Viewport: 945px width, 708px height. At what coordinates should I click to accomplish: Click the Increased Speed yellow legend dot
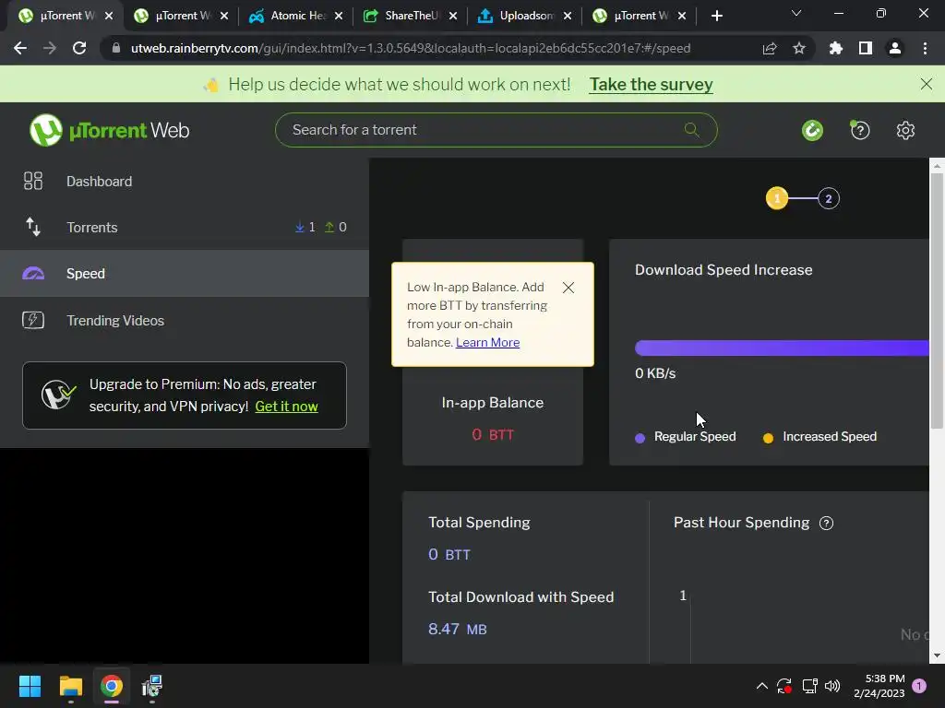pos(768,438)
